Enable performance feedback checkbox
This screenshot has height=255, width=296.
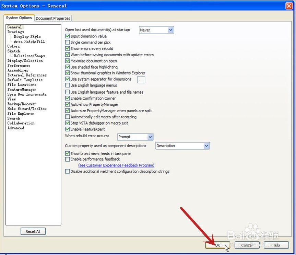(x=67, y=159)
